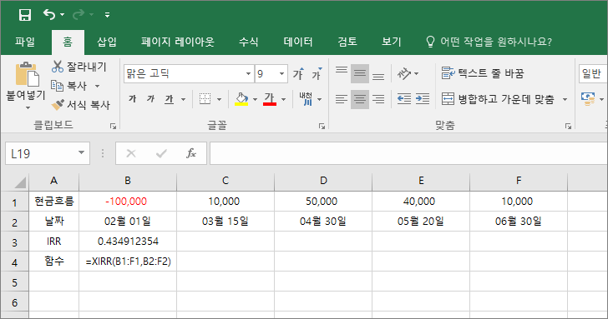Click the 내천 phonetic guide icon
608x319 pixels.
coord(306,99)
